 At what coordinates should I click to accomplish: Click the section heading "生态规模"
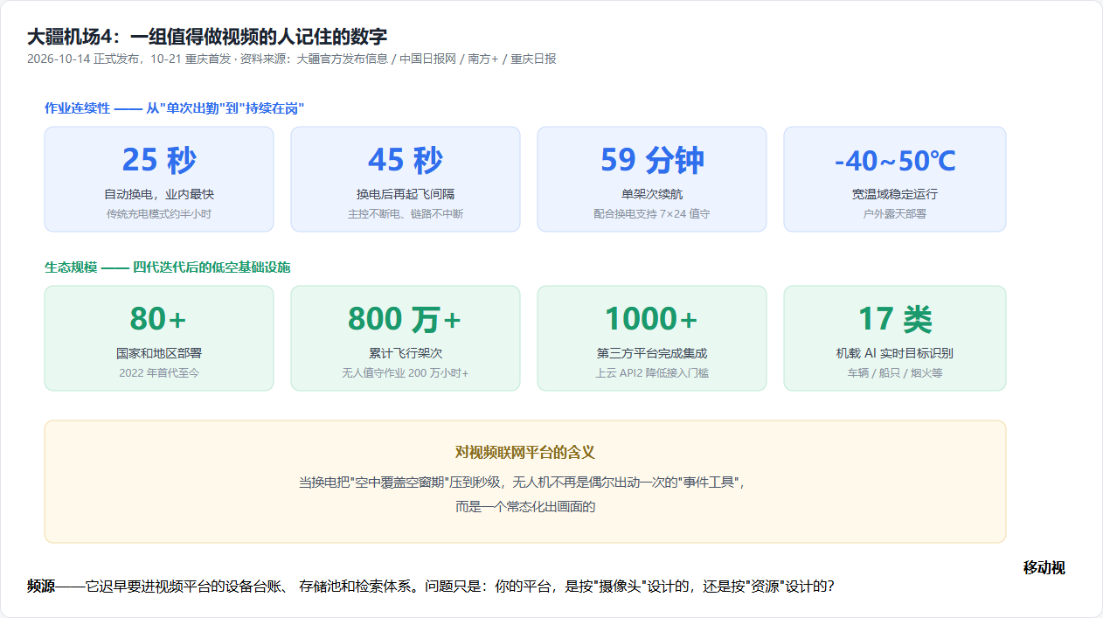pos(167,267)
